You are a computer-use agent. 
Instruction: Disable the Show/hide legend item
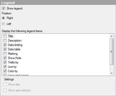[x=5, y=58]
